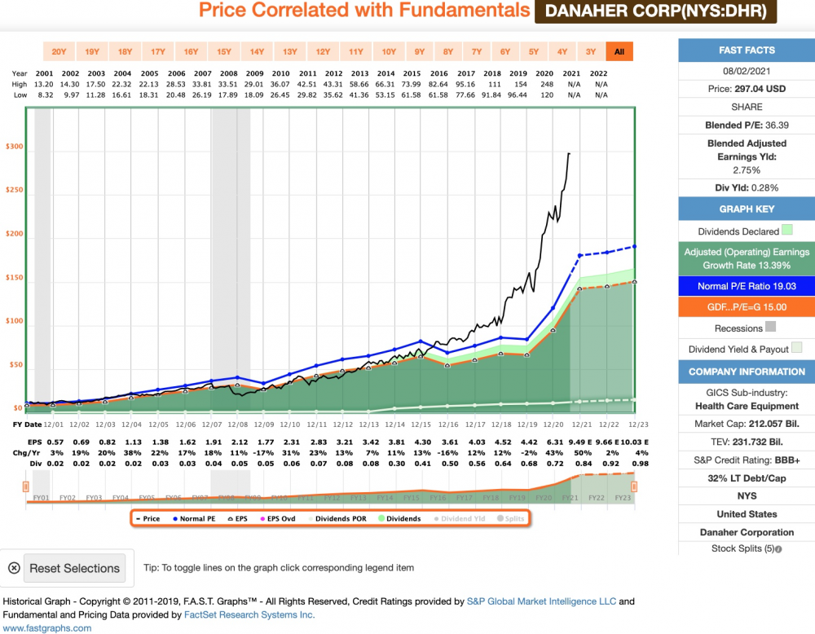Click the Dividends Declared green swatch

click(x=787, y=230)
